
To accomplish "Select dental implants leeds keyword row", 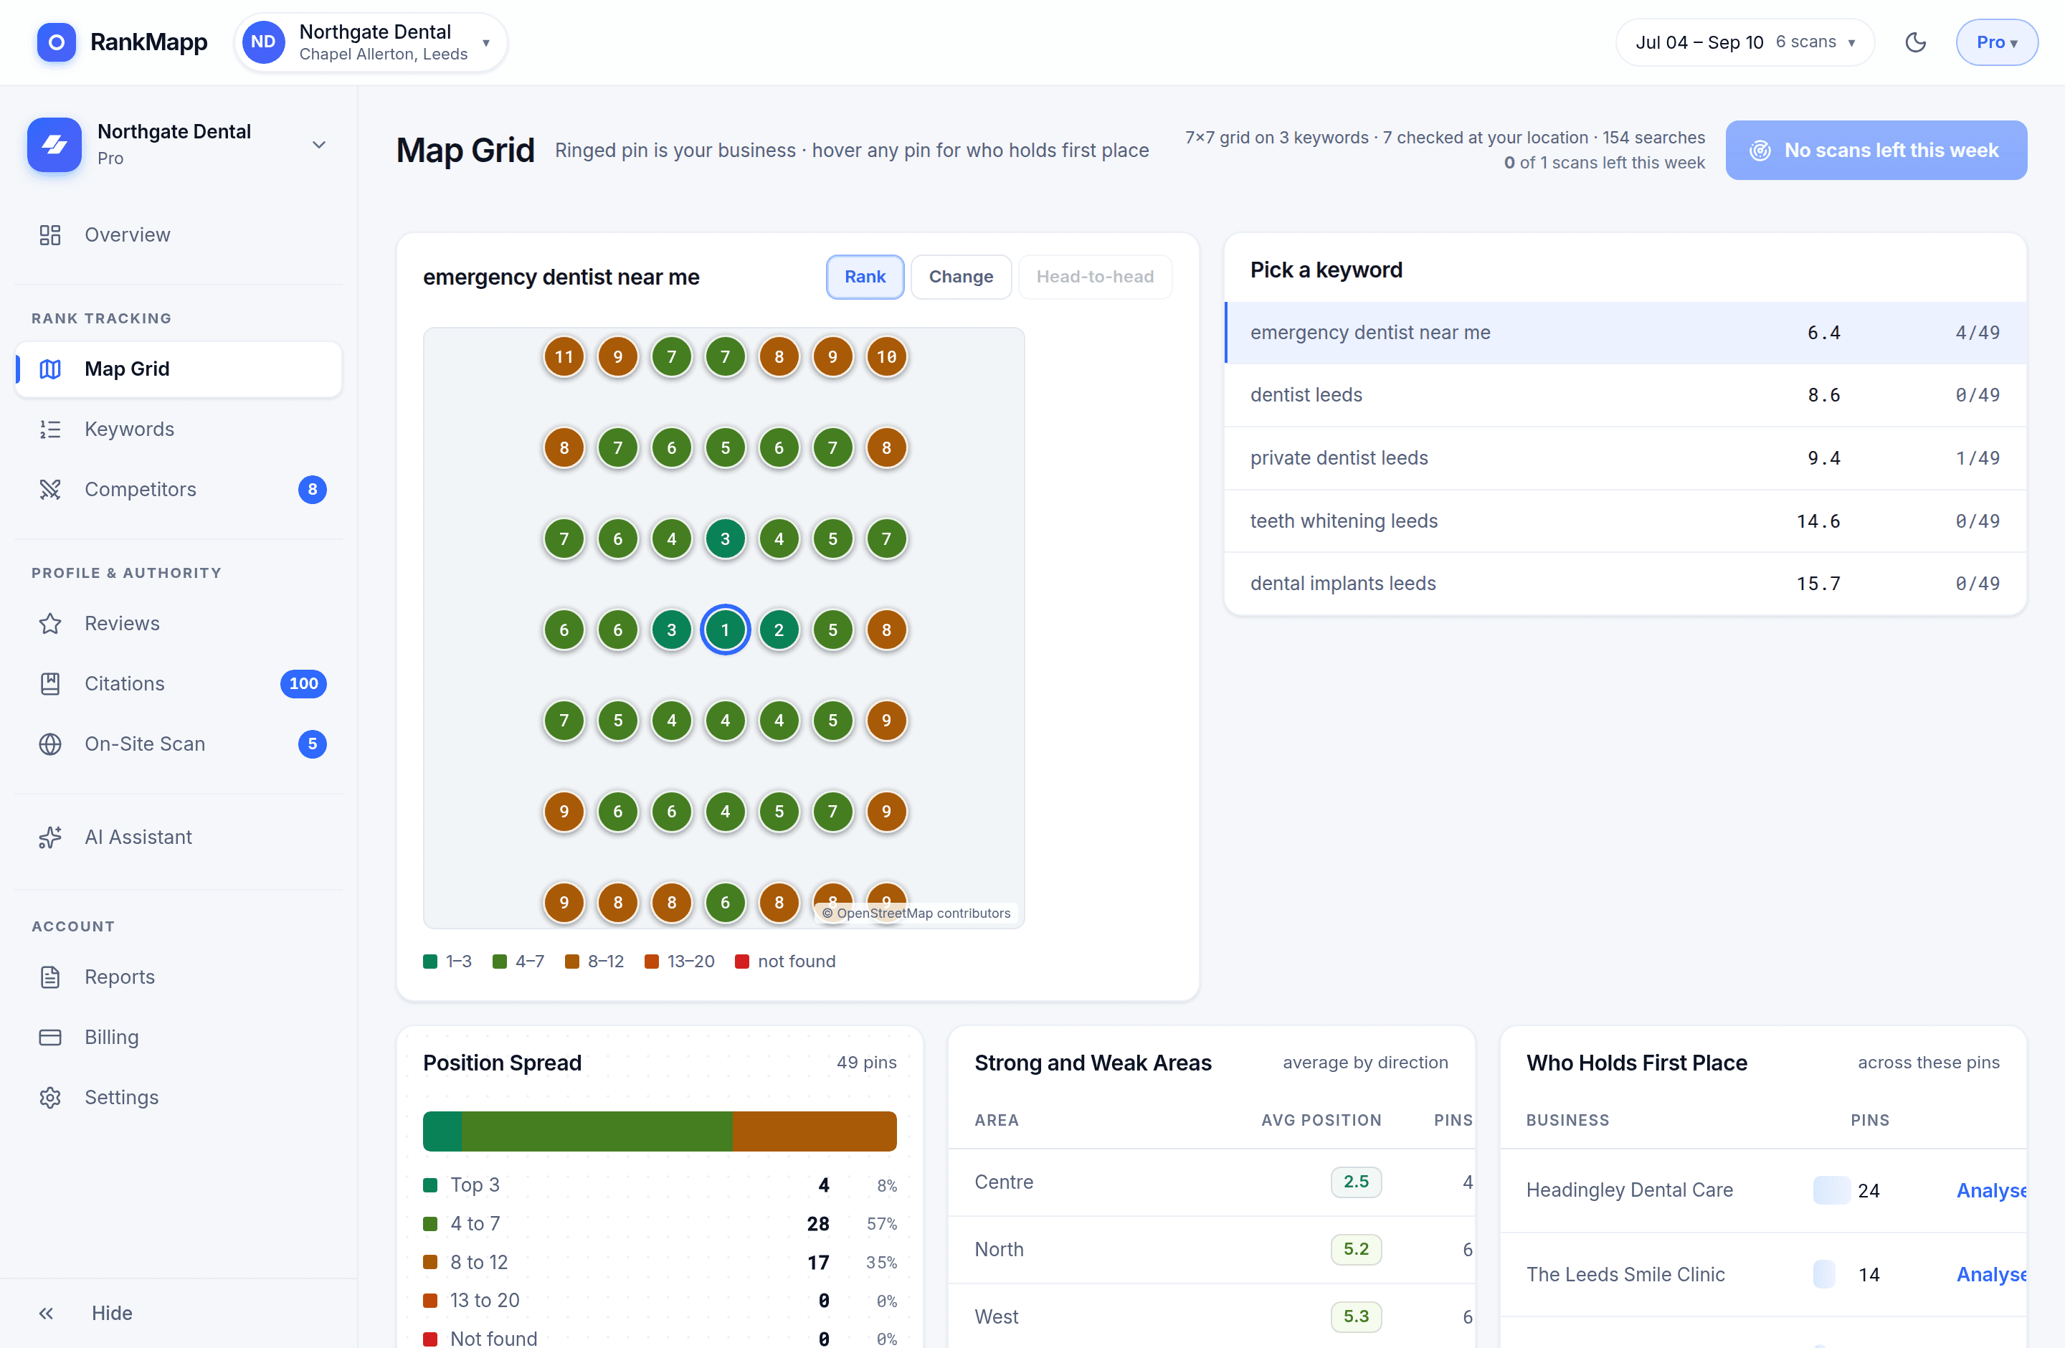I will coord(1624,584).
